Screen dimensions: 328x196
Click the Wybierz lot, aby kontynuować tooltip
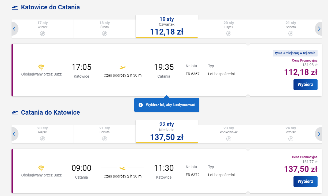click(x=170, y=105)
